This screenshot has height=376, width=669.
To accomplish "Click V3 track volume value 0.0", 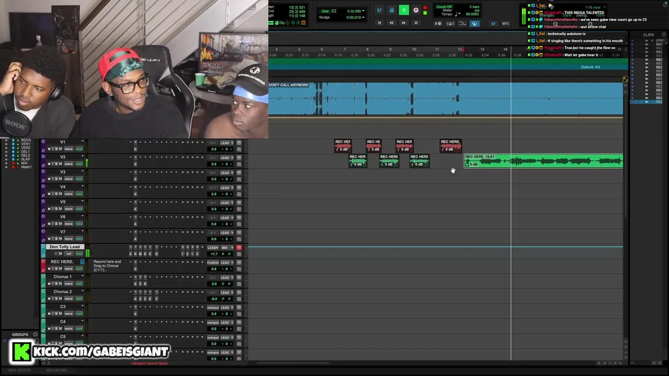I will [214, 179].
